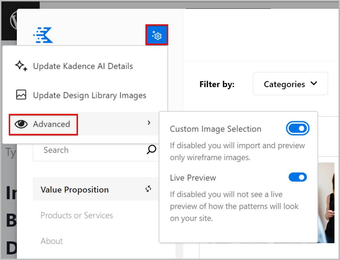This screenshot has height=260, width=340.
Task: Expand the Advanced submenu chevron arrow
Action: [x=149, y=123]
